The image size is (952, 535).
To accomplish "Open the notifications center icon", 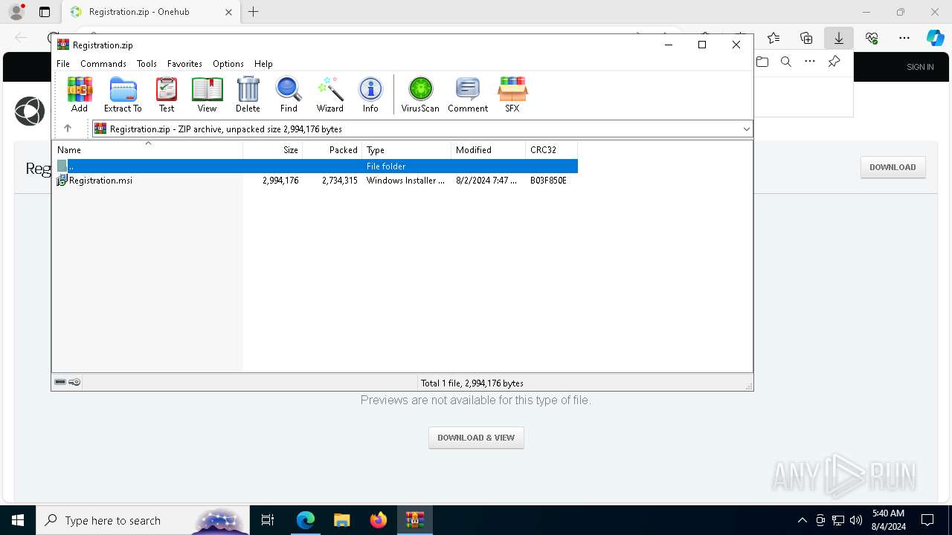I will click(x=927, y=520).
